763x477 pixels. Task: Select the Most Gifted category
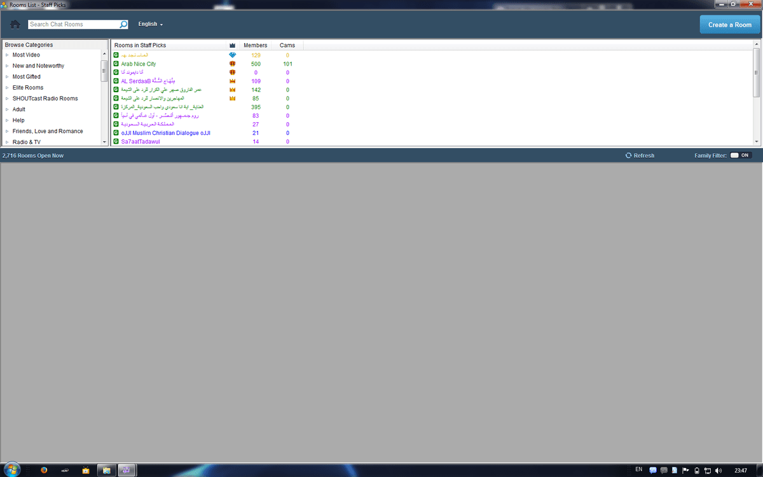click(25, 76)
